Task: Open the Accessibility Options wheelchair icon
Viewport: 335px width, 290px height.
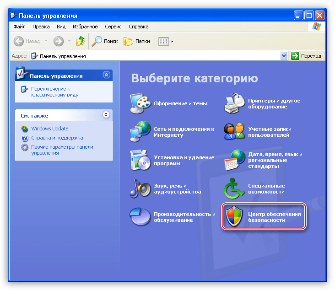Action: tap(234, 188)
